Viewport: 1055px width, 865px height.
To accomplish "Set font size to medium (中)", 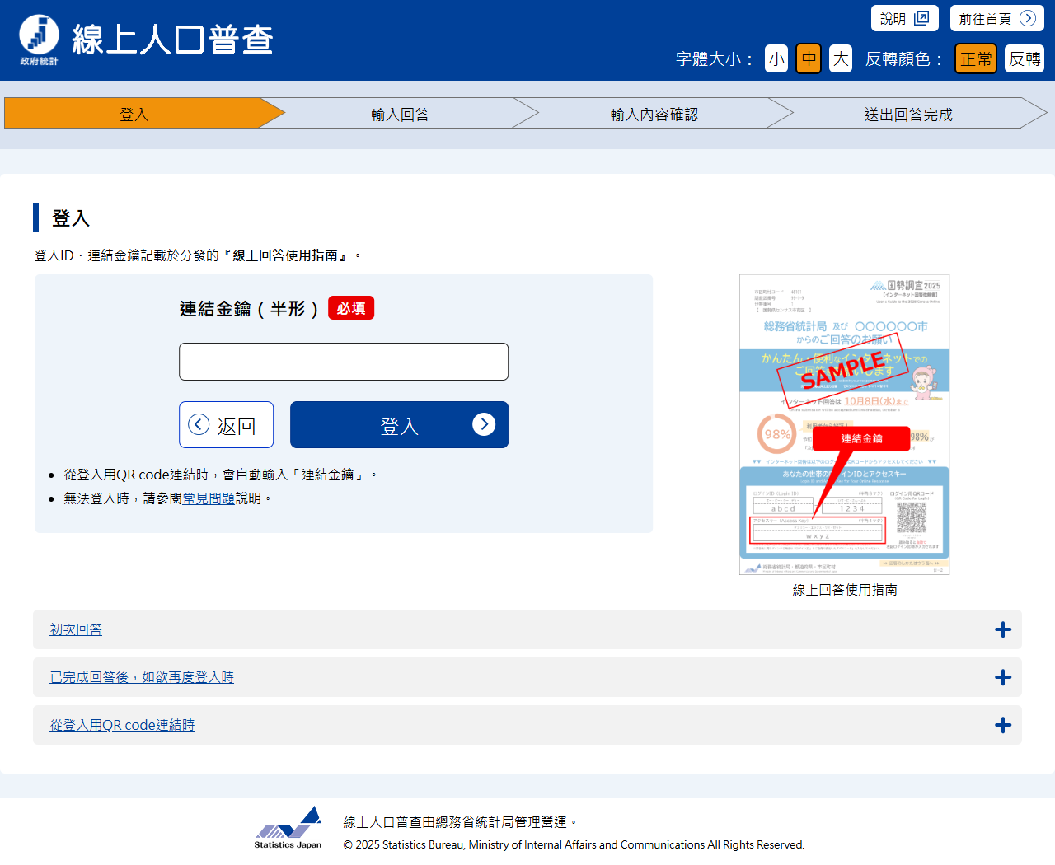I will point(808,58).
